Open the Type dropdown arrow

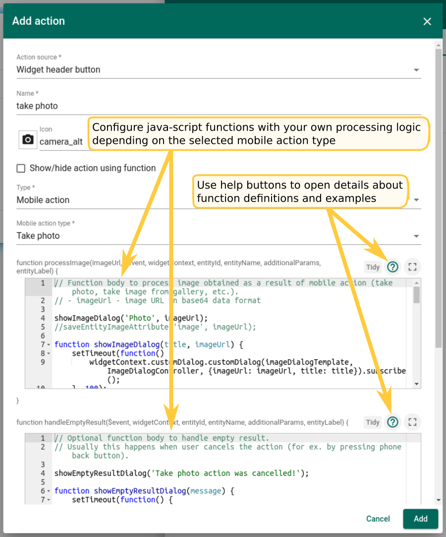pyautogui.click(x=416, y=200)
